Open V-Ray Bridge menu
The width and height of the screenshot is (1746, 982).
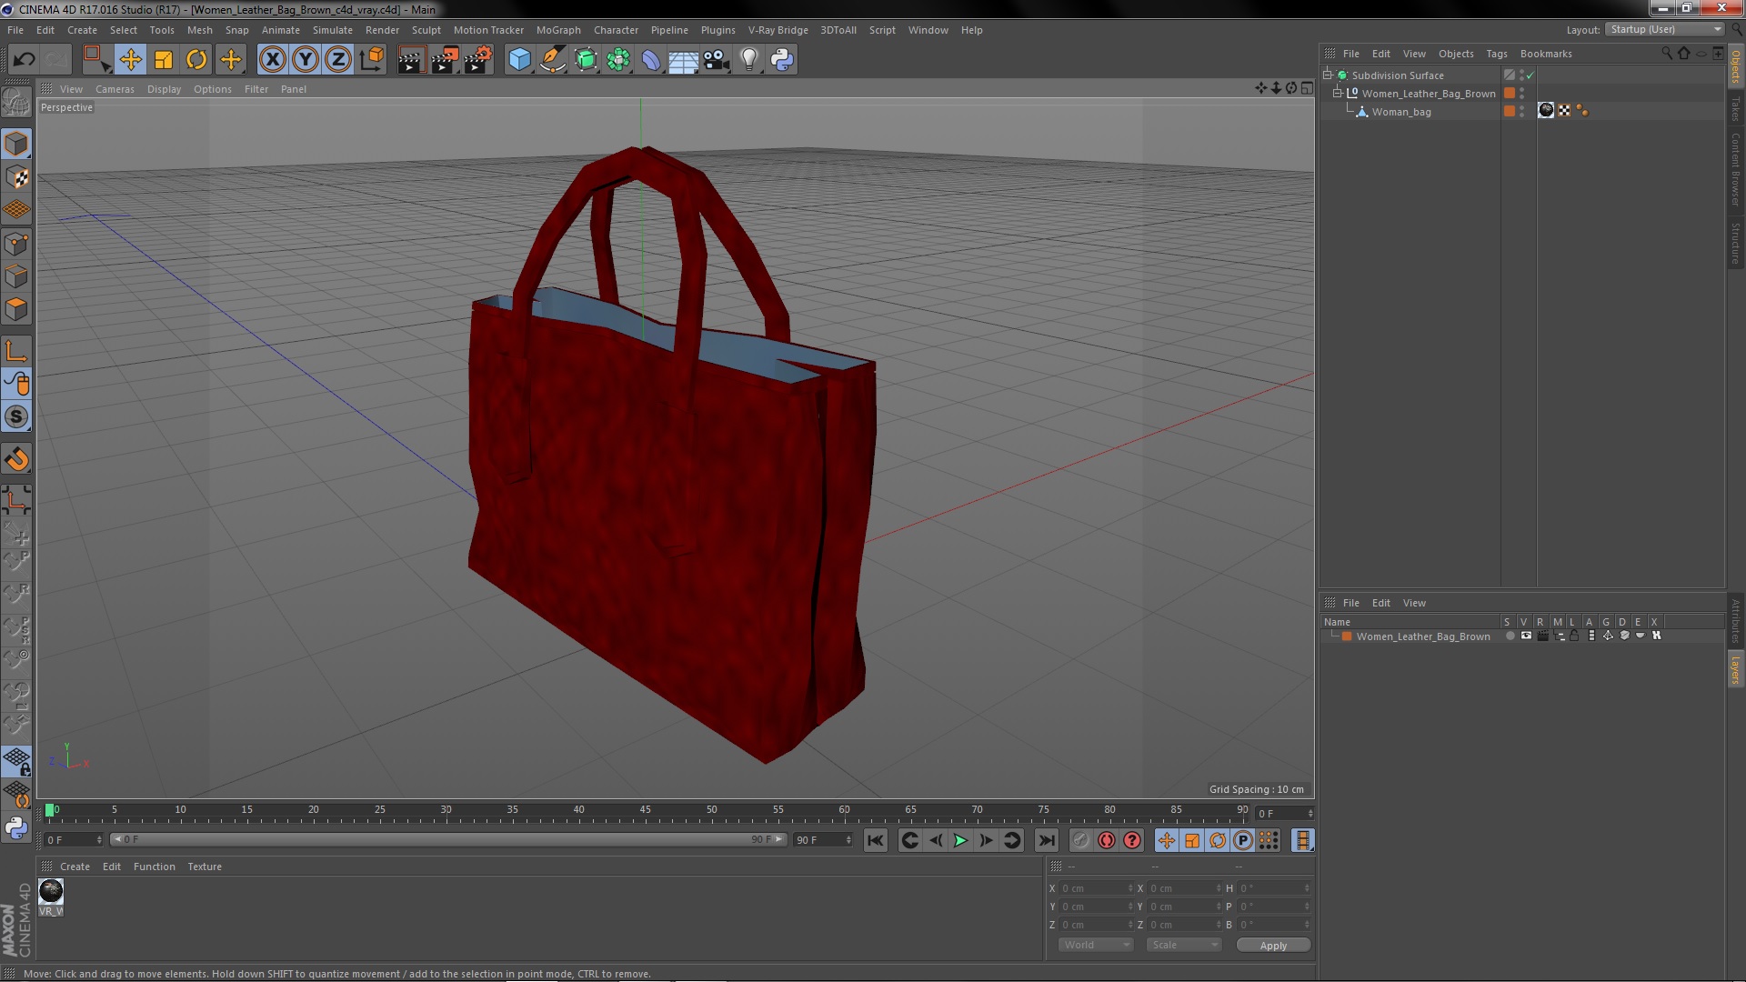click(778, 30)
